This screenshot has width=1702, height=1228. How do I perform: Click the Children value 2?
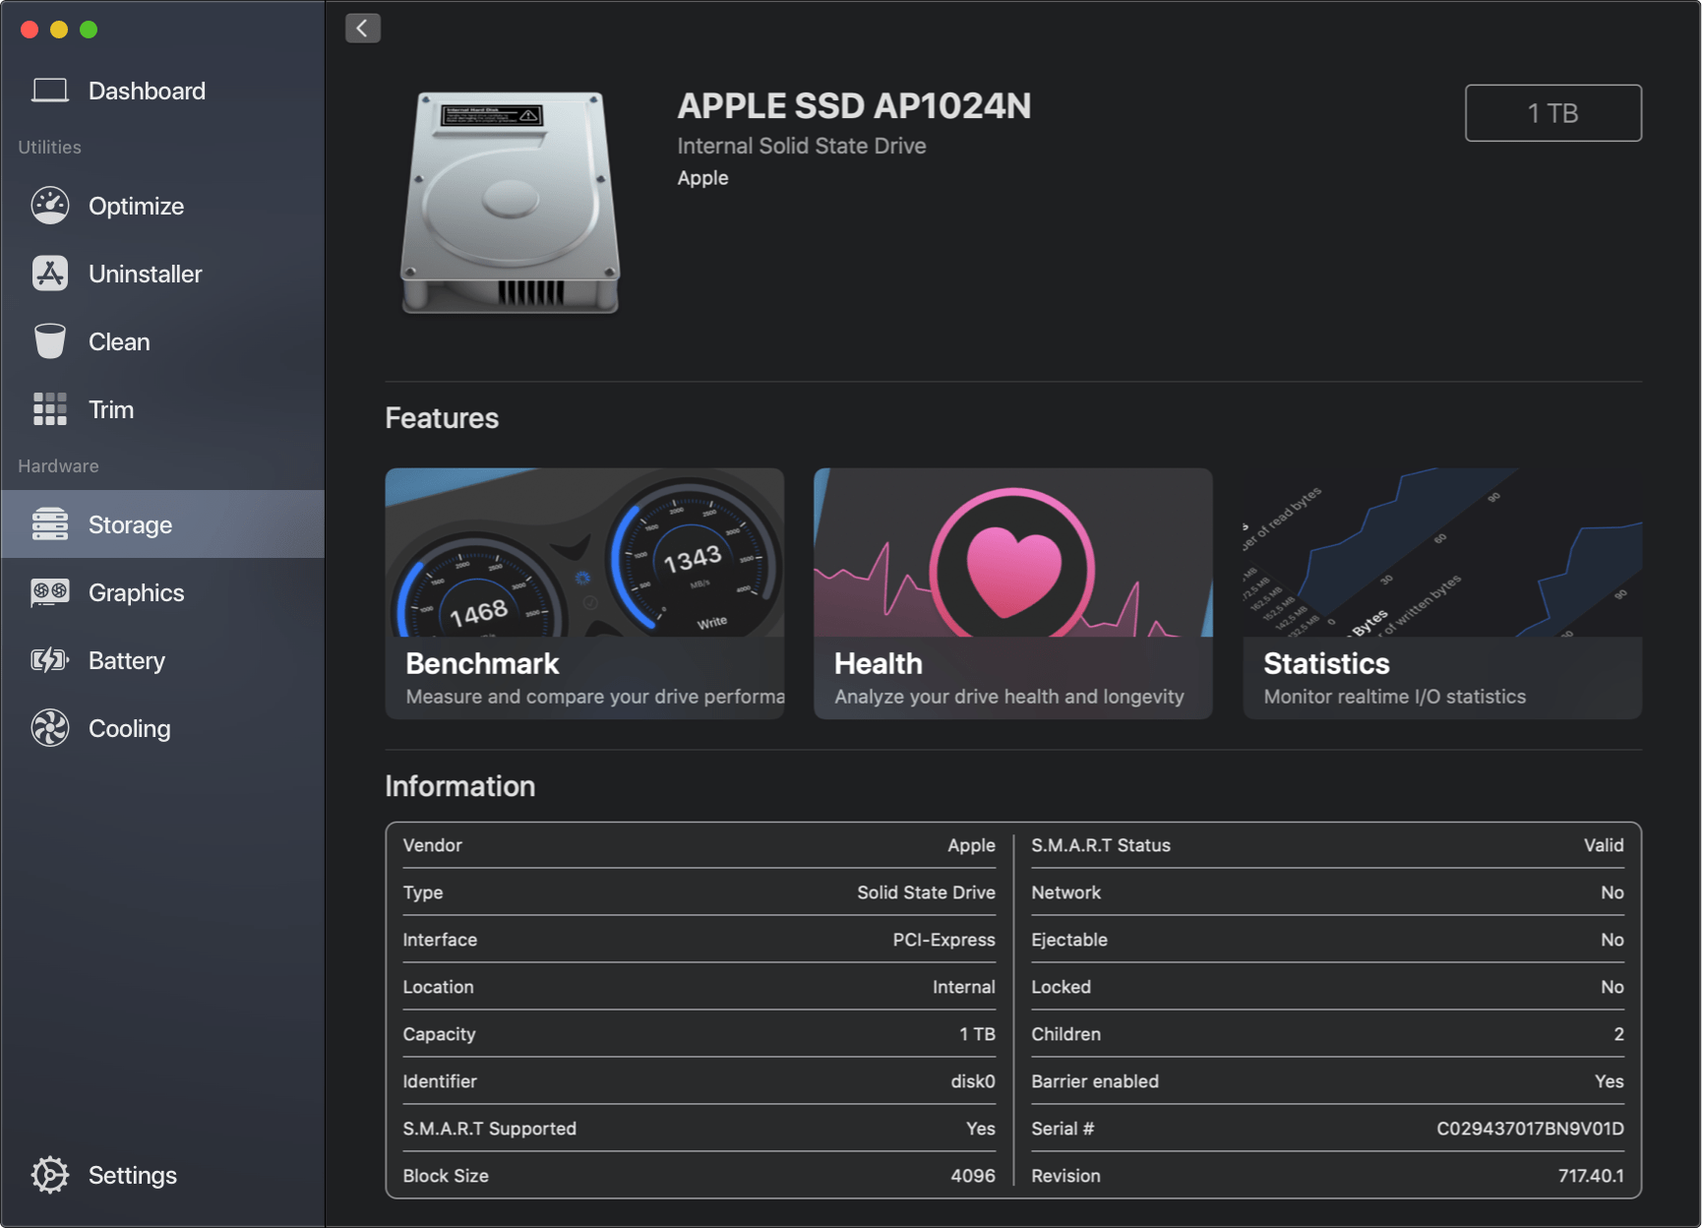(1618, 1034)
